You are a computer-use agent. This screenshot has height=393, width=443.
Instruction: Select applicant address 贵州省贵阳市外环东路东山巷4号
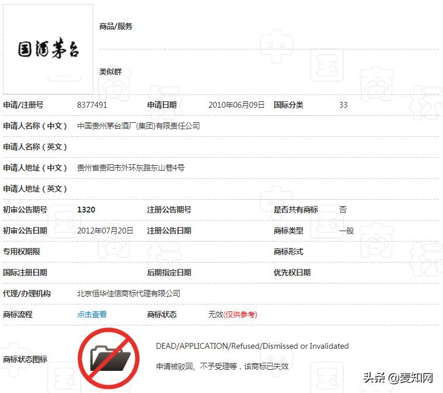pos(131,168)
